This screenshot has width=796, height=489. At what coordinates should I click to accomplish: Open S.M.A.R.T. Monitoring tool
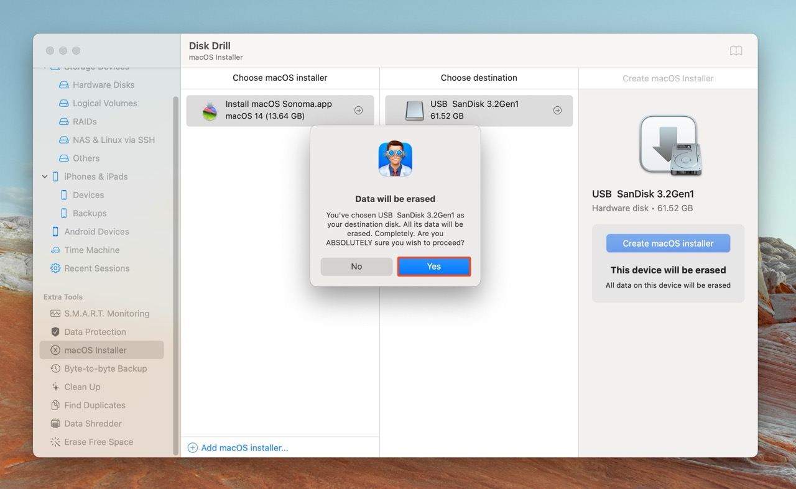pos(106,314)
